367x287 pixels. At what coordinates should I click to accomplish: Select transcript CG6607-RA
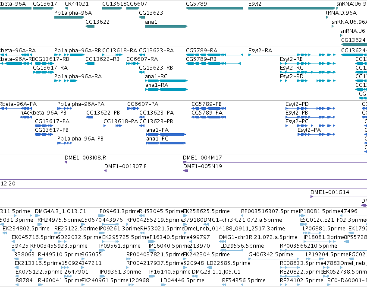[x=133, y=64]
